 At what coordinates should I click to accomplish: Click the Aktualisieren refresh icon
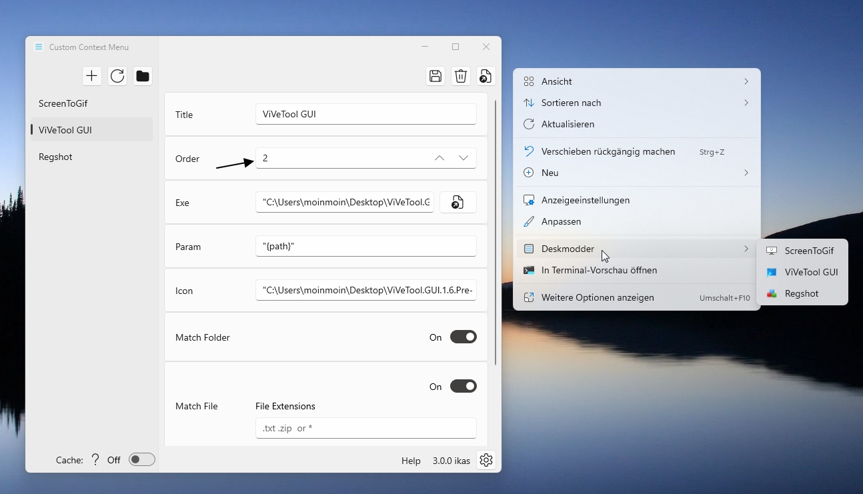coord(529,124)
